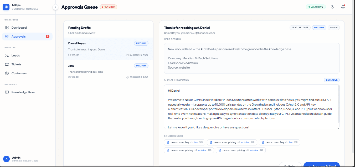Open nexus_crm_faq source with 35% match
The image size is (355, 167).
click(x=279, y=142)
